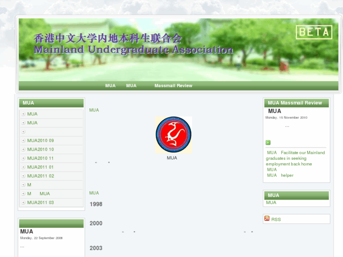Viewport: 343px width, 257px height.
Task: Click the arrow bullet beside MUA2011 01
Action: tap(24, 167)
